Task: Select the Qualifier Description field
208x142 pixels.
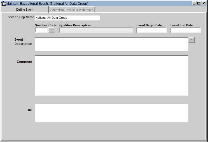Action: [x=96, y=30]
